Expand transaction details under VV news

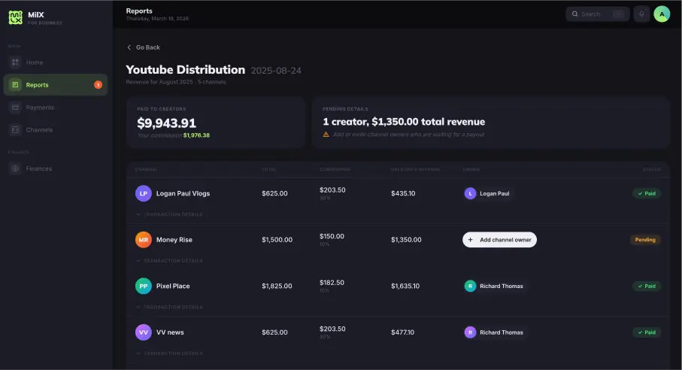point(169,353)
